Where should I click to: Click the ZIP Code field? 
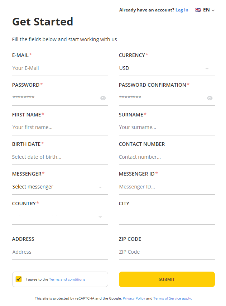(x=167, y=252)
